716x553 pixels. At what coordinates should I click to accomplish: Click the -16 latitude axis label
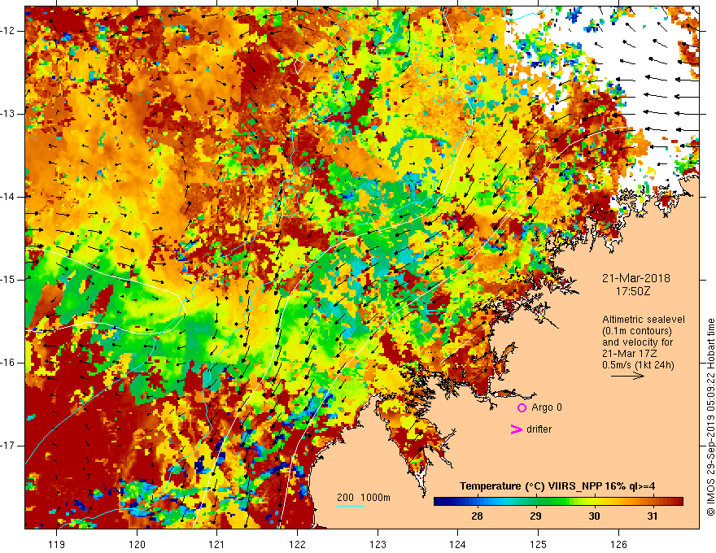pos(9,363)
